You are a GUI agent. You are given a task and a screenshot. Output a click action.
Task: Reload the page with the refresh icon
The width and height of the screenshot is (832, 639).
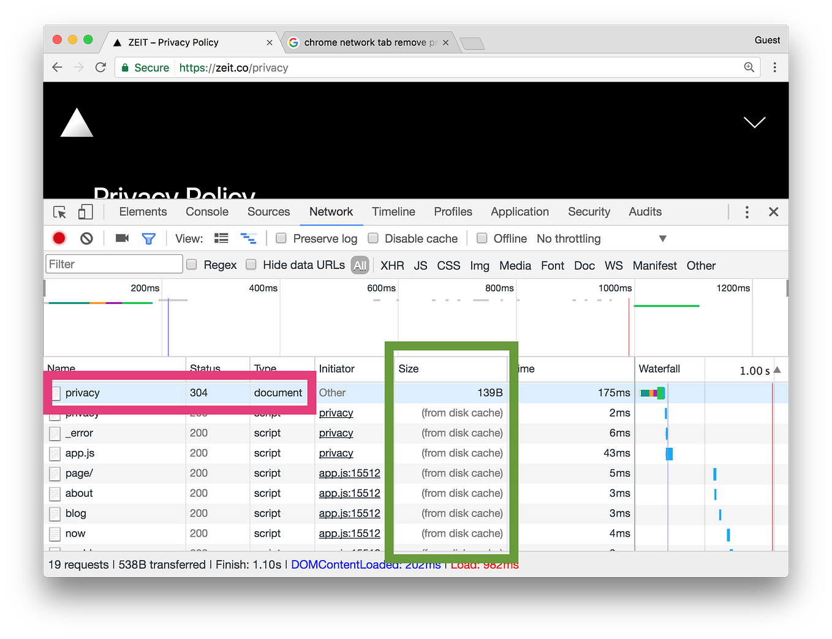pyautogui.click(x=101, y=67)
